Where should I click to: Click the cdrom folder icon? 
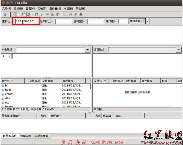coord(3,94)
